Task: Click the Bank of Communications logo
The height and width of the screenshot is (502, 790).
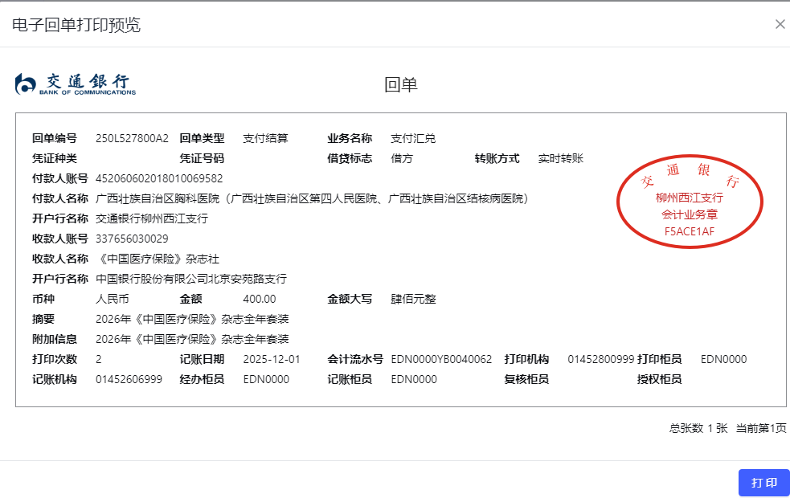Action: [76, 84]
